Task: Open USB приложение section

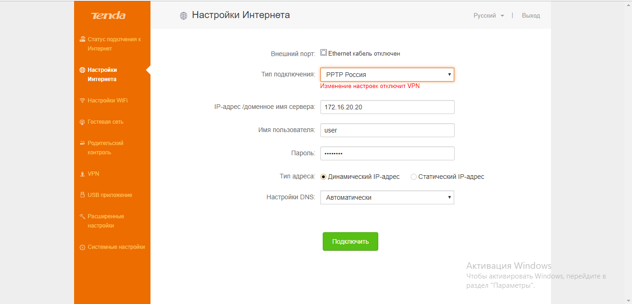Action: click(x=110, y=195)
